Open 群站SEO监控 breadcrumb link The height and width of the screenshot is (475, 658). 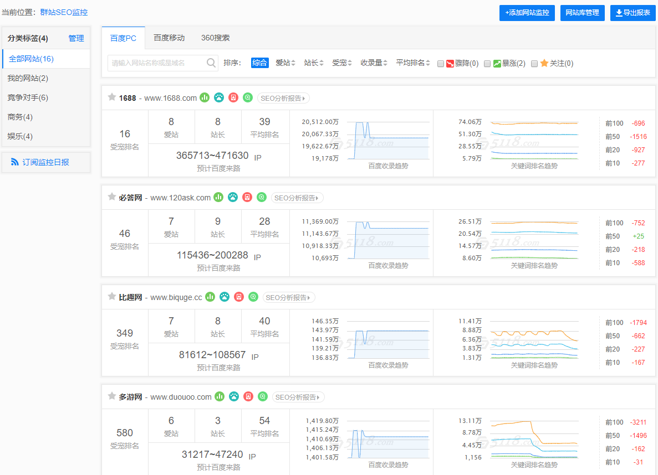coord(64,12)
